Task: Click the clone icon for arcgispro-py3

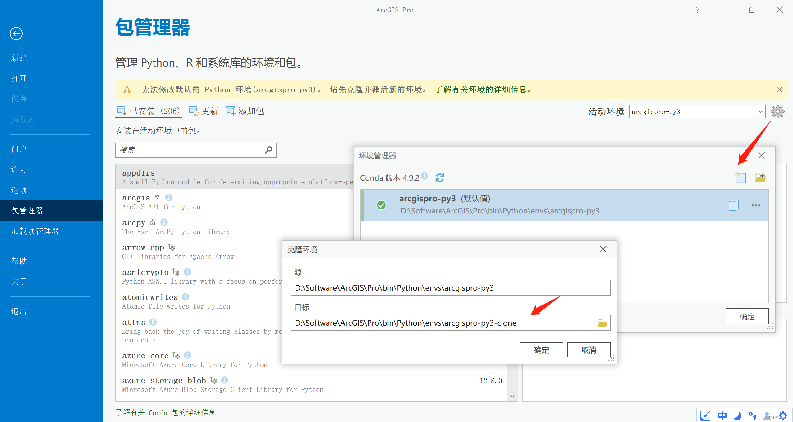Action: pos(733,205)
